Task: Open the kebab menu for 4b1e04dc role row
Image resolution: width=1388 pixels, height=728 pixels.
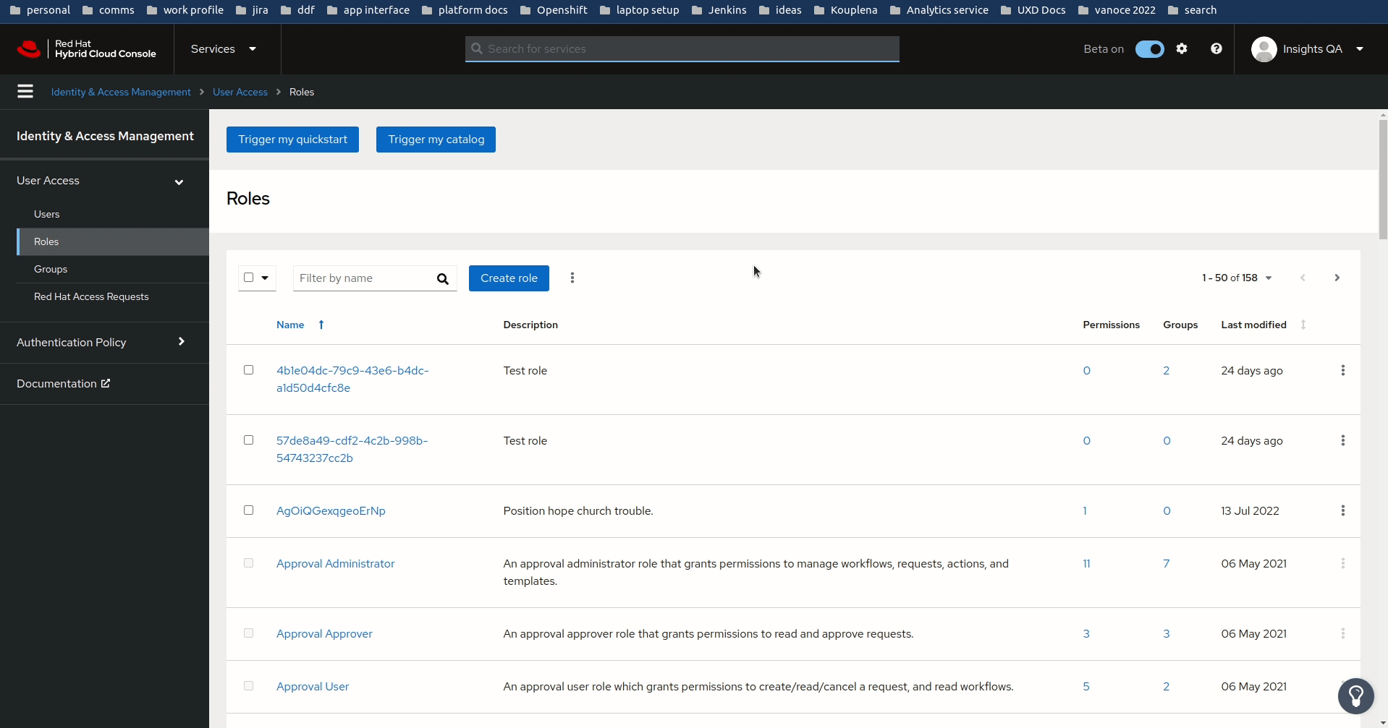Action: click(x=1343, y=370)
